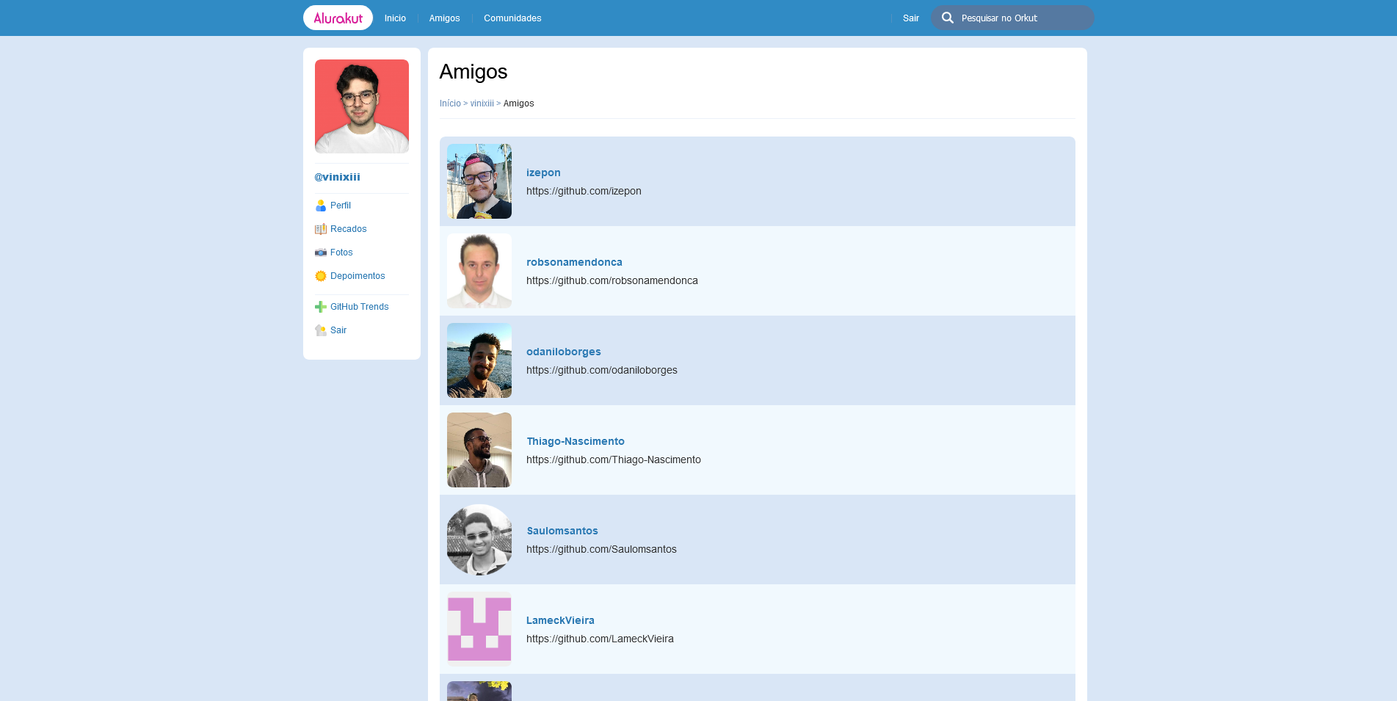Click robsonamendonca's avatar photo

479,271
